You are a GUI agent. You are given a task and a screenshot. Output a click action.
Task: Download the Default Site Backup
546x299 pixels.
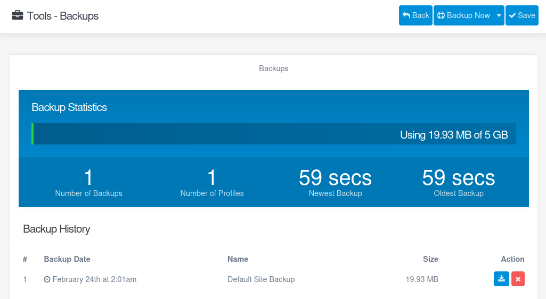501,279
